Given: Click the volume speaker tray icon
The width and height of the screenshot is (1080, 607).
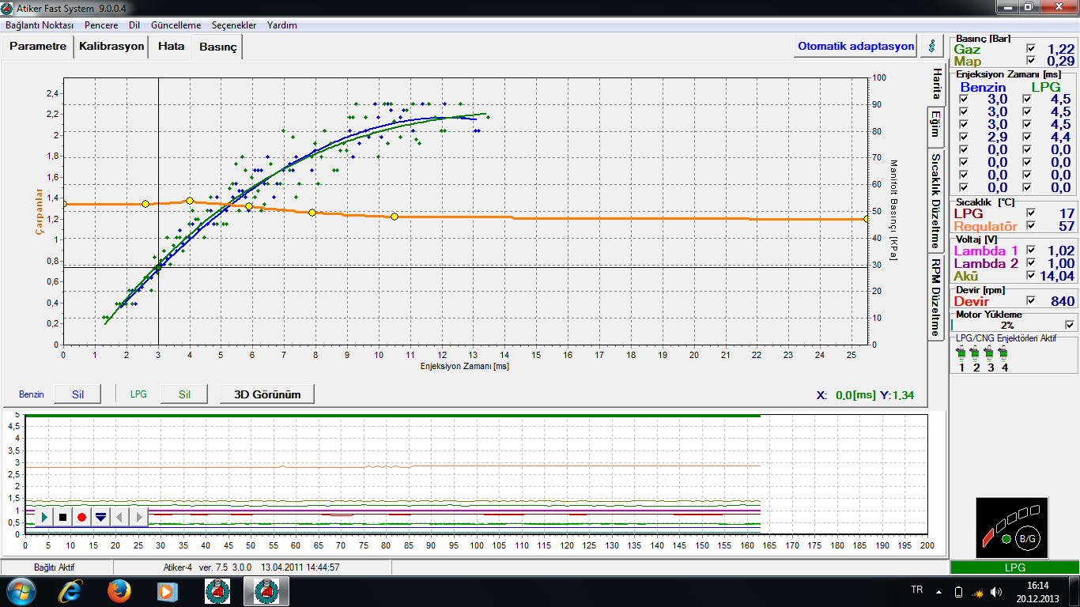Looking at the screenshot, I should click(x=996, y=591).
